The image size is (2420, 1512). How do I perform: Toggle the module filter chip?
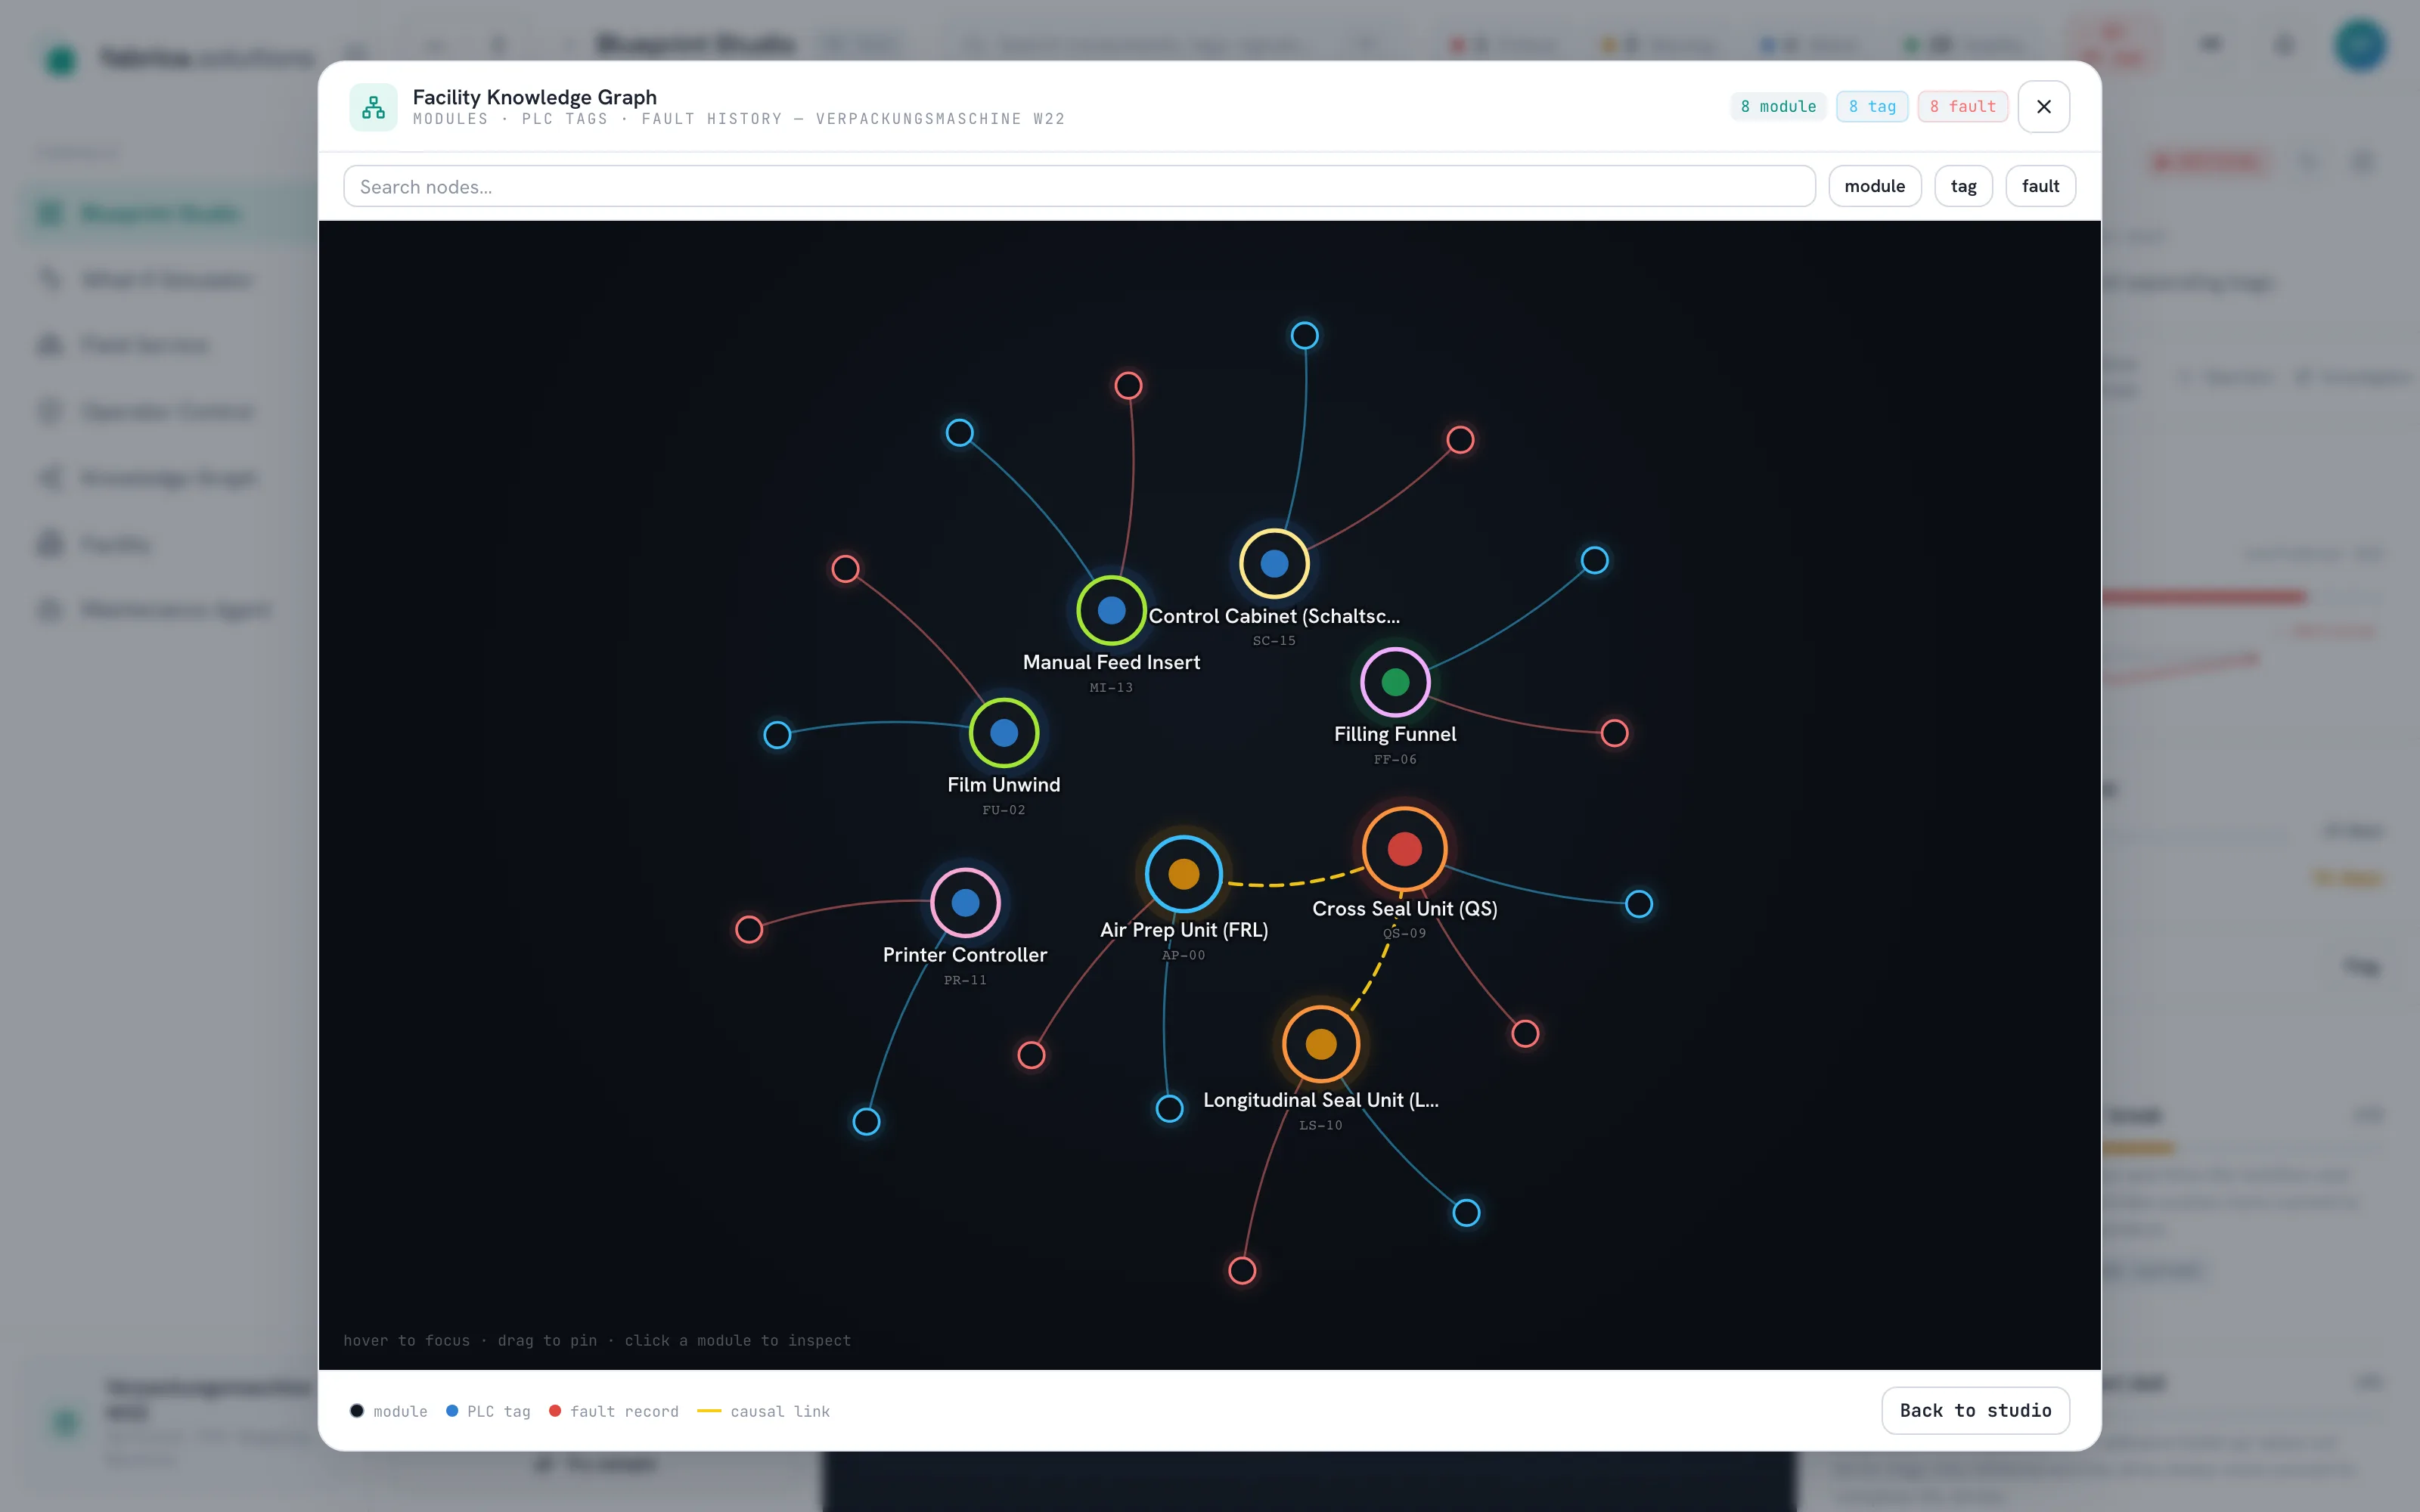tap(1874, 186)
